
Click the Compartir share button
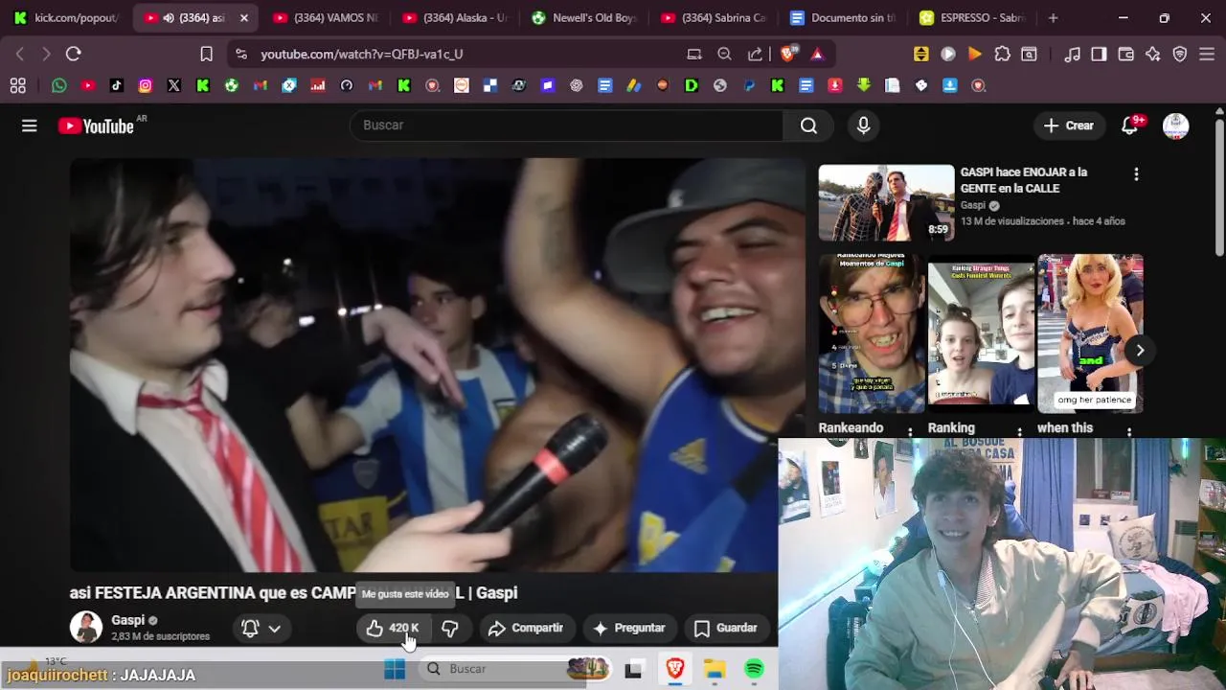(526, 629)
